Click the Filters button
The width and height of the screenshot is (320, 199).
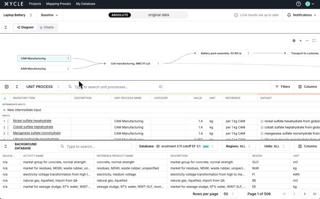282,87
